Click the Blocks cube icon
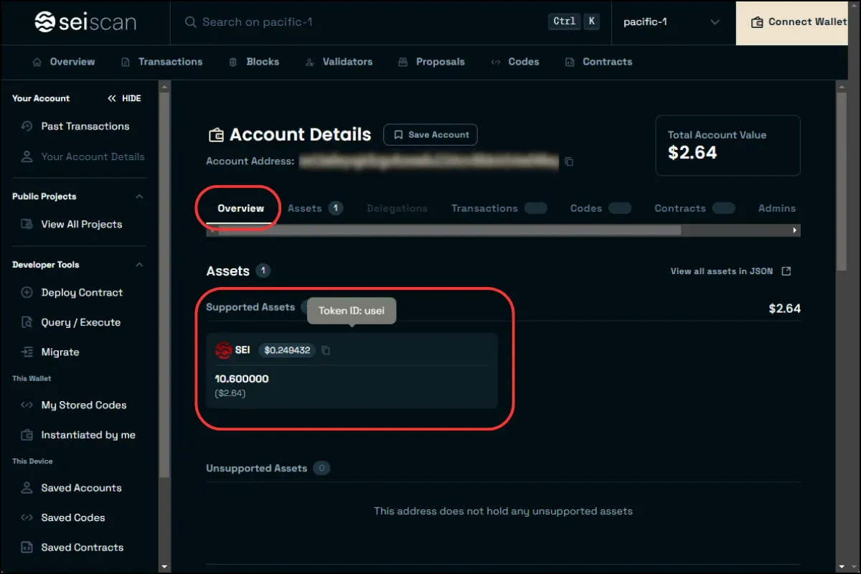The image size is (861, 574). tap(232, 62)
